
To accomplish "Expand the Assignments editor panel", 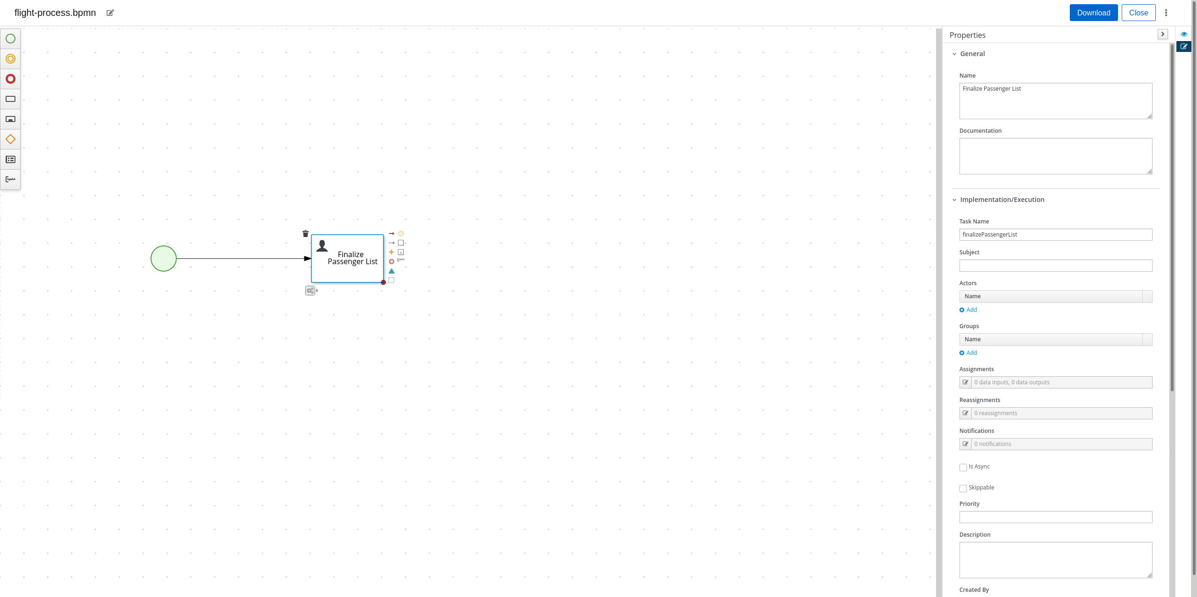I will (x=966, y=381).
